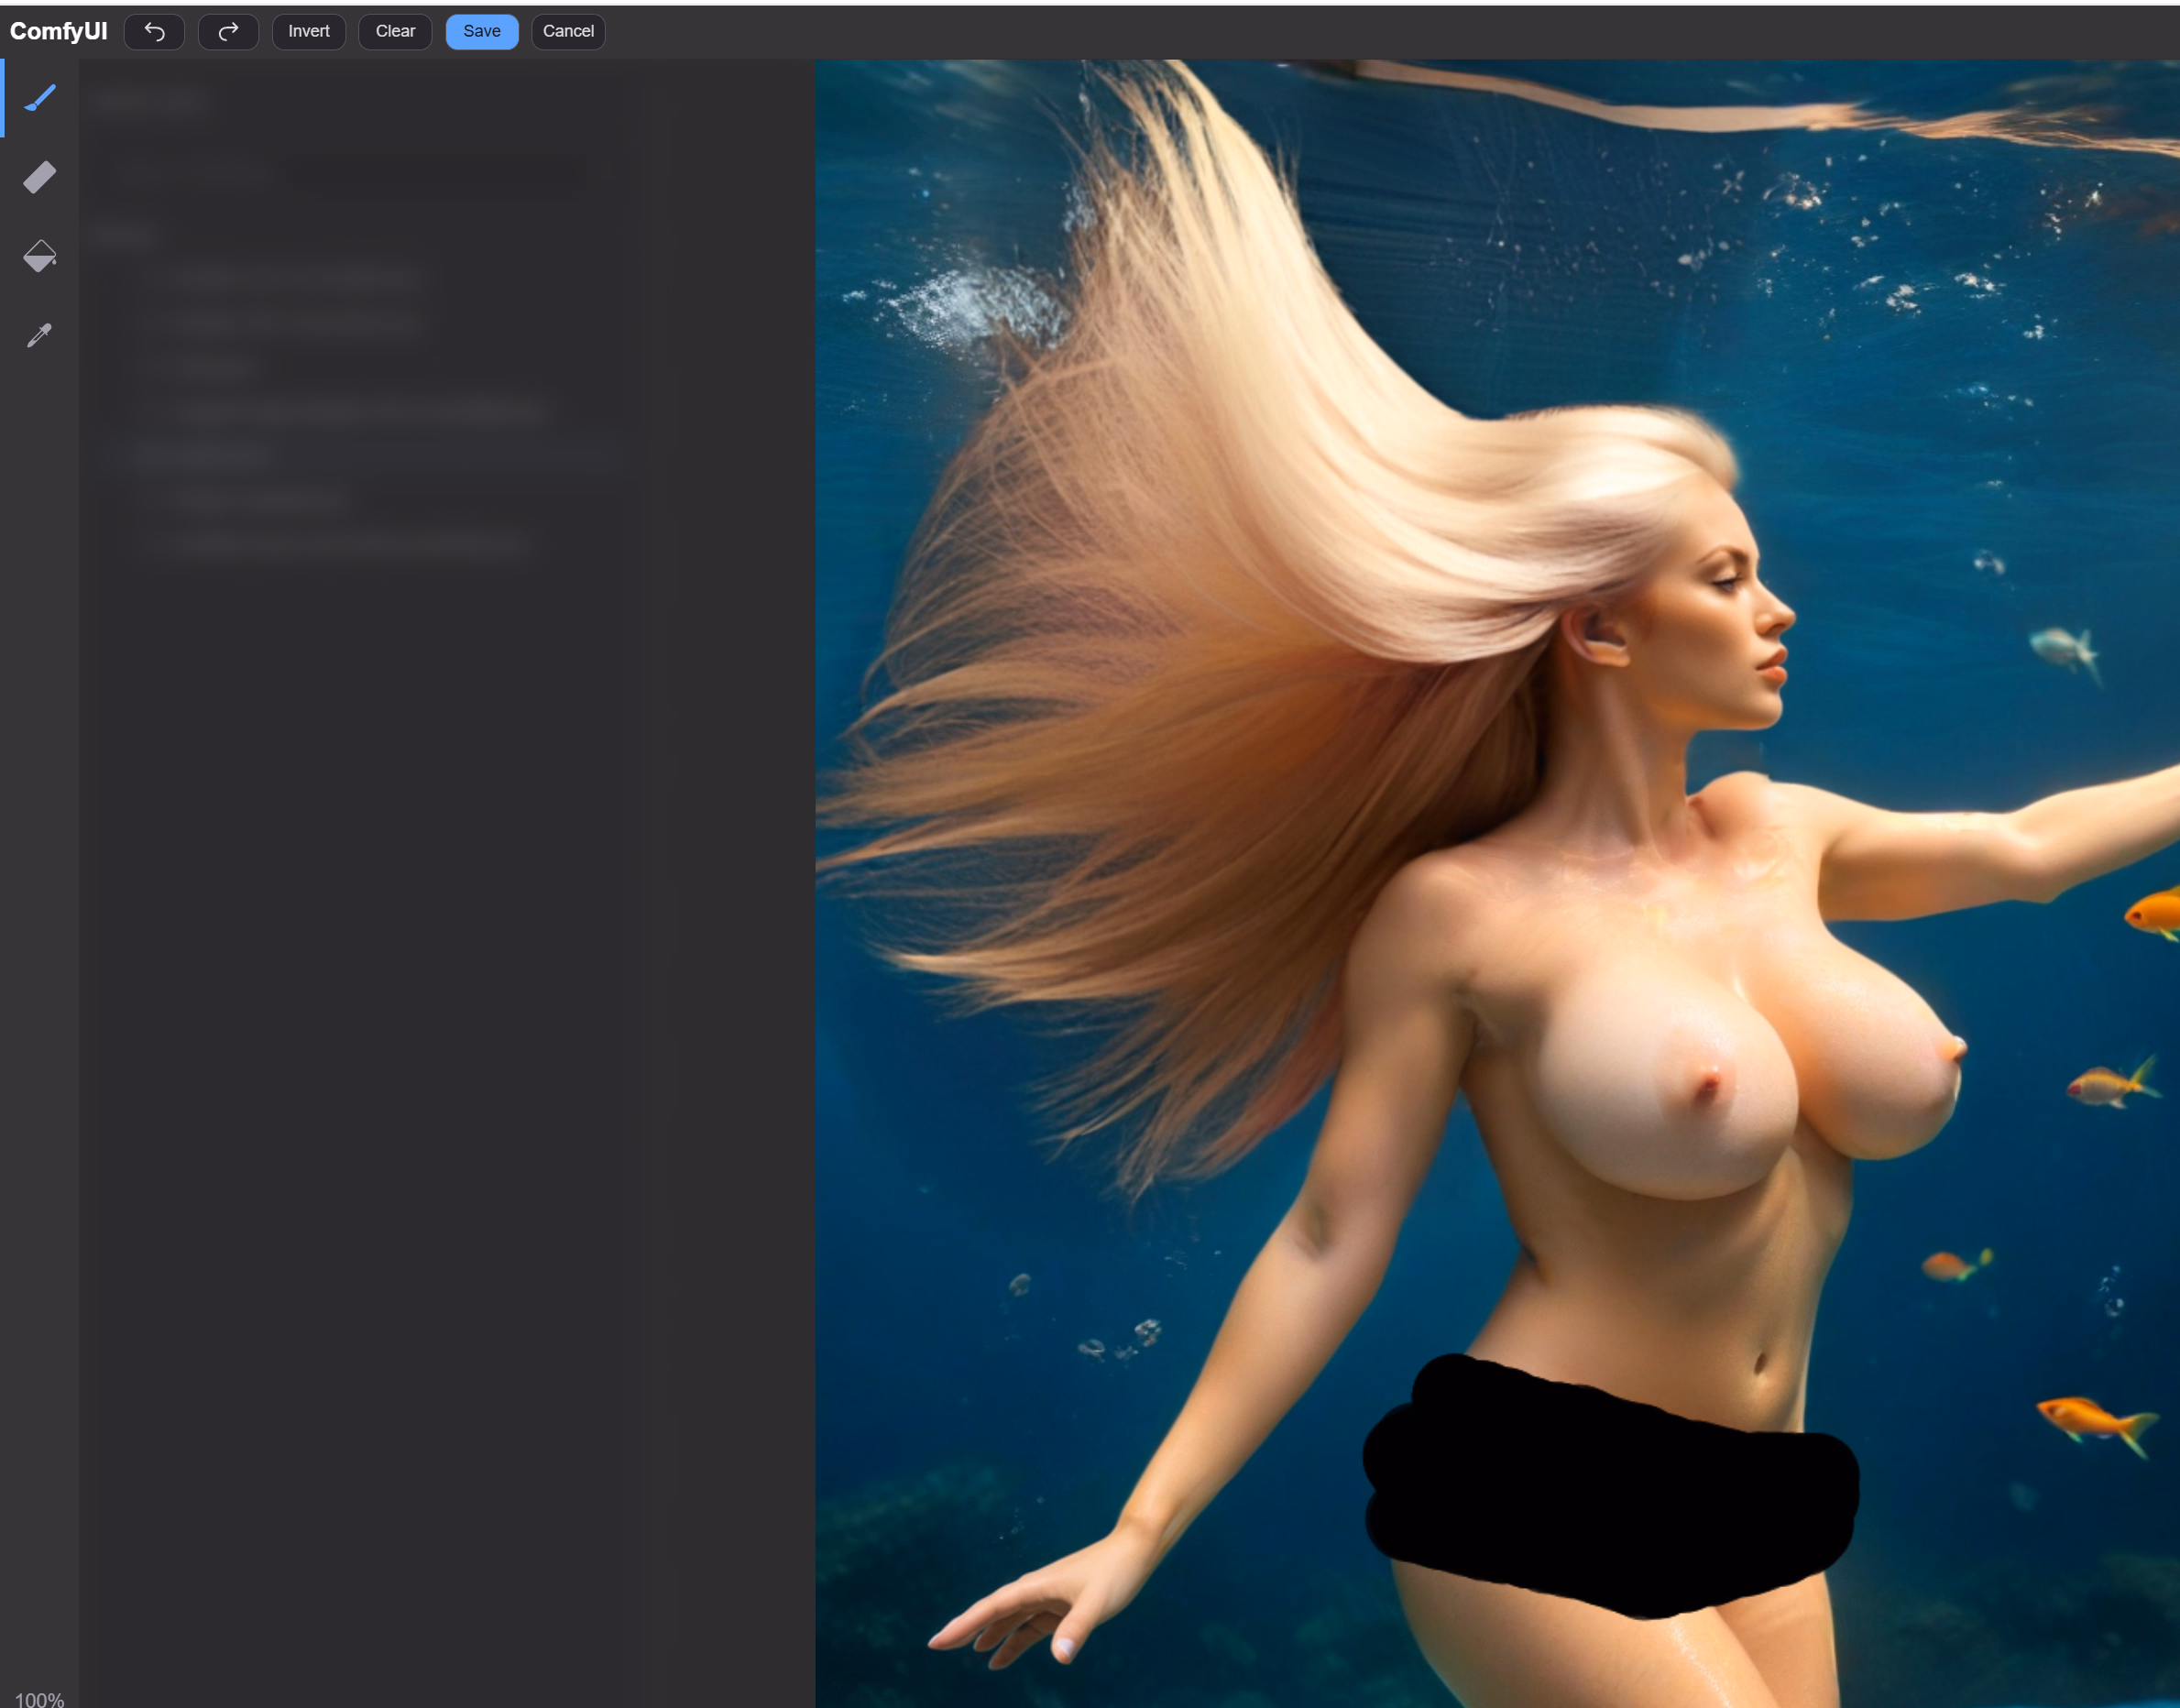Save the mask edits
The width and height of the screenshot is (2180, 1708).
tap(481, 31)
